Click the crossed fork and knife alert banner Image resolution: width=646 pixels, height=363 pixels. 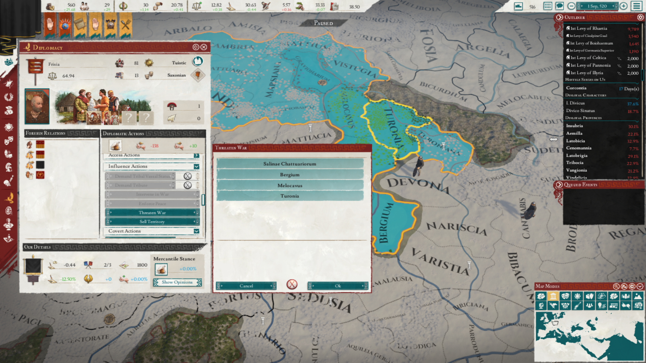click(125, 25)
